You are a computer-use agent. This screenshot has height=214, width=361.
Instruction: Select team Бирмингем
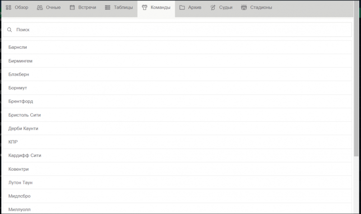(177, 61)
